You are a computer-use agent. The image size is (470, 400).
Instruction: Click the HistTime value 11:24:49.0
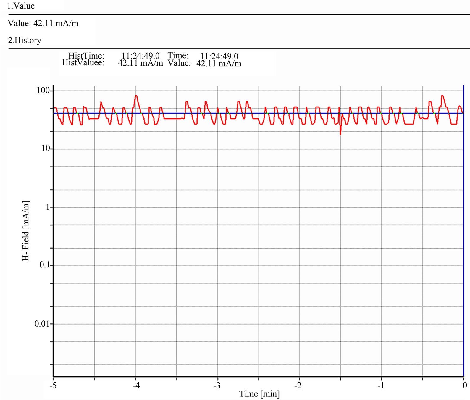pos(140,56)
